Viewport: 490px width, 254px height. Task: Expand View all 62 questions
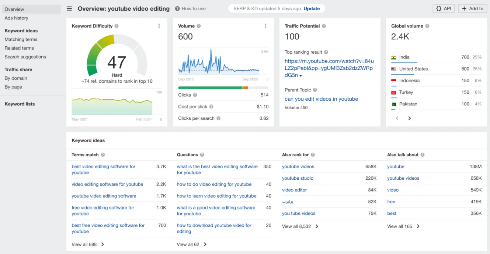click(x=192, y=244)
